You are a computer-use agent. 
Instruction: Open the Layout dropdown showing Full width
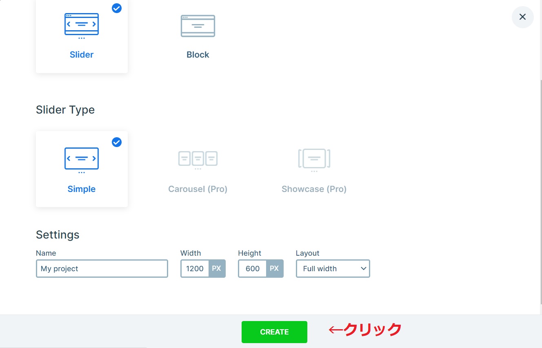[x=333, y=269]
